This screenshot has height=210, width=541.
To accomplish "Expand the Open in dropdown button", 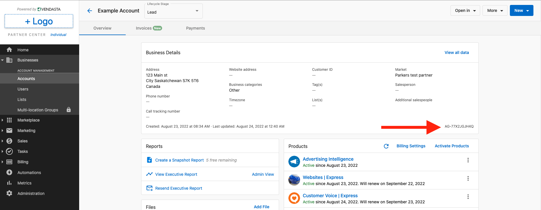I will point(465,10).
